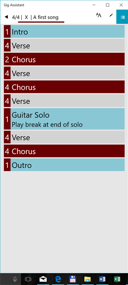Click the Cortana microphone icon
128x285 pixels.
(15, 279)
